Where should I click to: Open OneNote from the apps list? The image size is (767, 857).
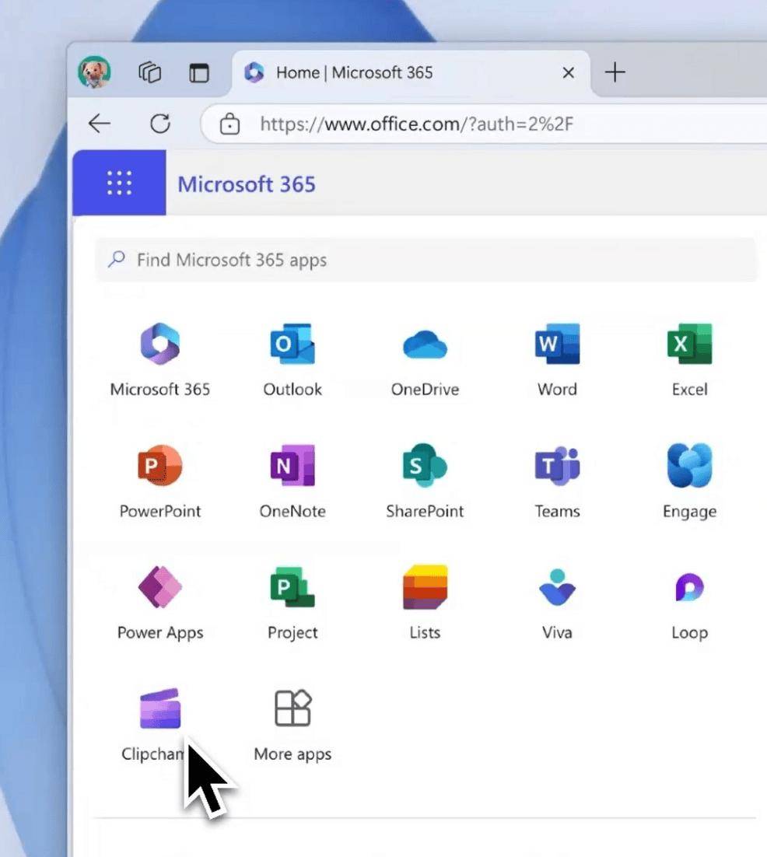[292, 481]
